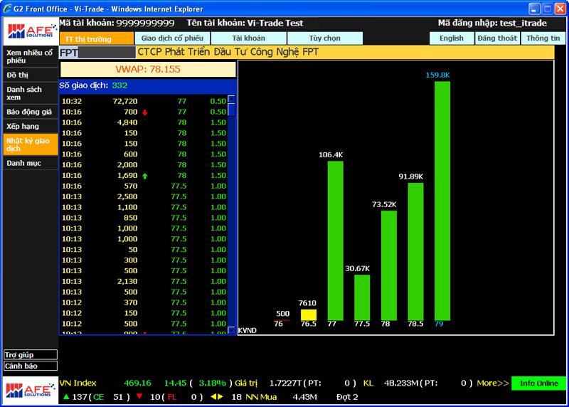Click the 30.67K bar at price 77.5
Screen dimensions: 569x407
tap(362, 297)
